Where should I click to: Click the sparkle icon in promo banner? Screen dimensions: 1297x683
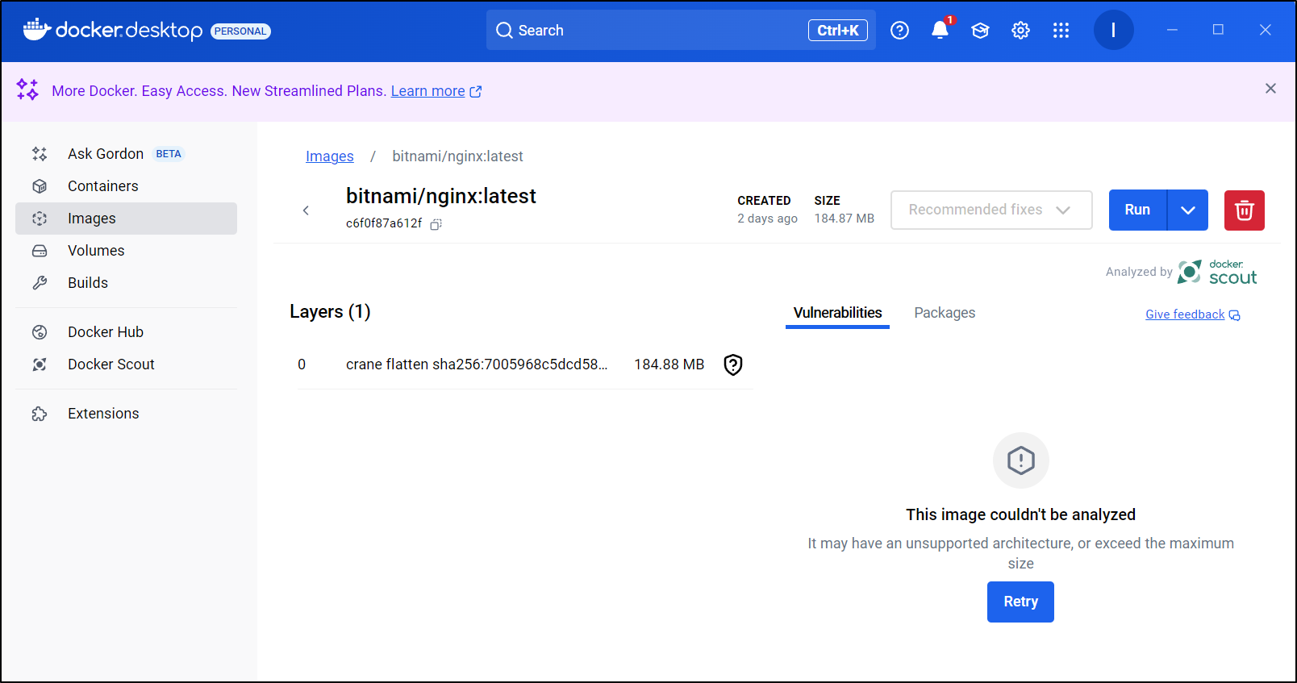(27, 90)
